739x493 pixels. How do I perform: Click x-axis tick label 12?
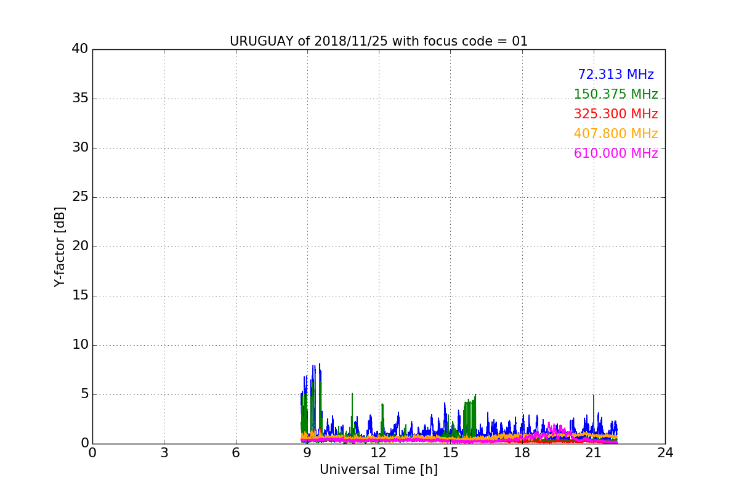pyautogui.click(x=379, y=453)
